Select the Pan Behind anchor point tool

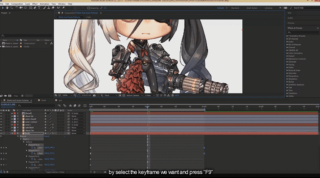(x=25, y=8)
